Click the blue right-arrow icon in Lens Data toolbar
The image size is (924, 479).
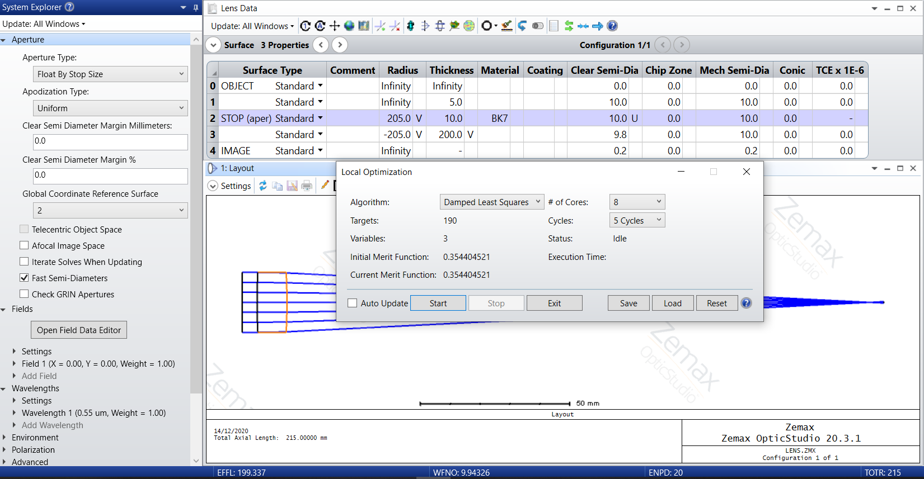[598, 26]
